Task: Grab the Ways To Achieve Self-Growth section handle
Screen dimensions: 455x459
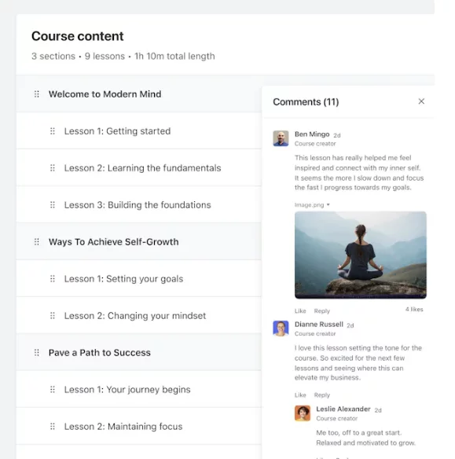Action: [x=37, y=242]
